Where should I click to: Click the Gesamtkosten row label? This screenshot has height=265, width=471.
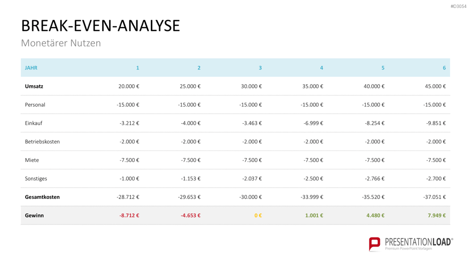[42, 197]
